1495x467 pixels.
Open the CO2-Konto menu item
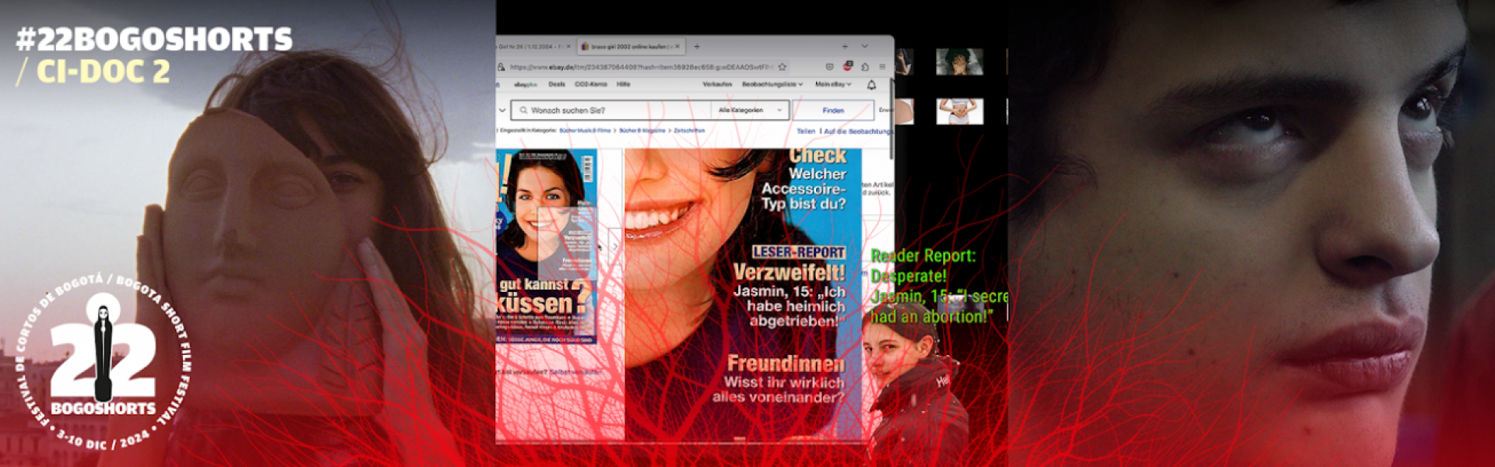click(591, 84)
